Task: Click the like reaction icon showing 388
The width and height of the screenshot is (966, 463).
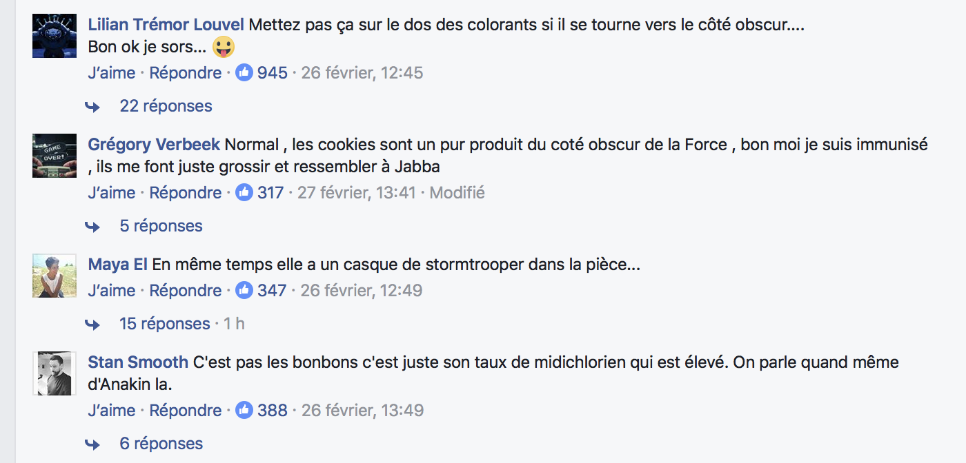Action: click(244, 410)
